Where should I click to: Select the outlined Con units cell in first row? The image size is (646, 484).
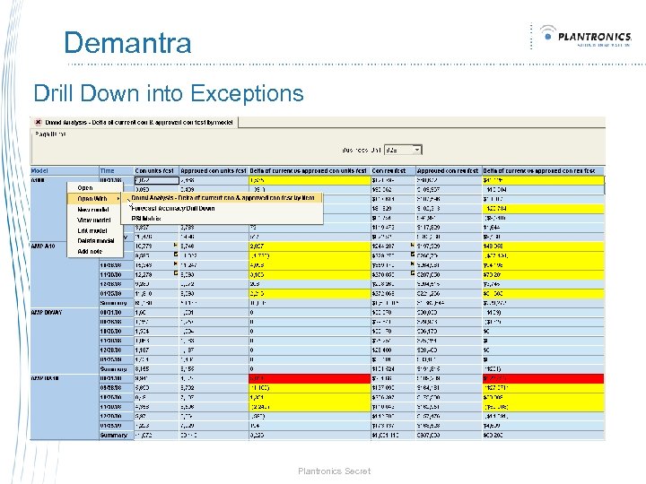[156, 180]
